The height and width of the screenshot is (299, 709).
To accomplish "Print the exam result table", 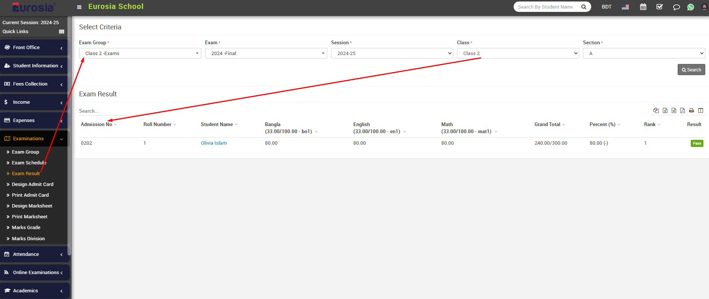I will [691, 110].
